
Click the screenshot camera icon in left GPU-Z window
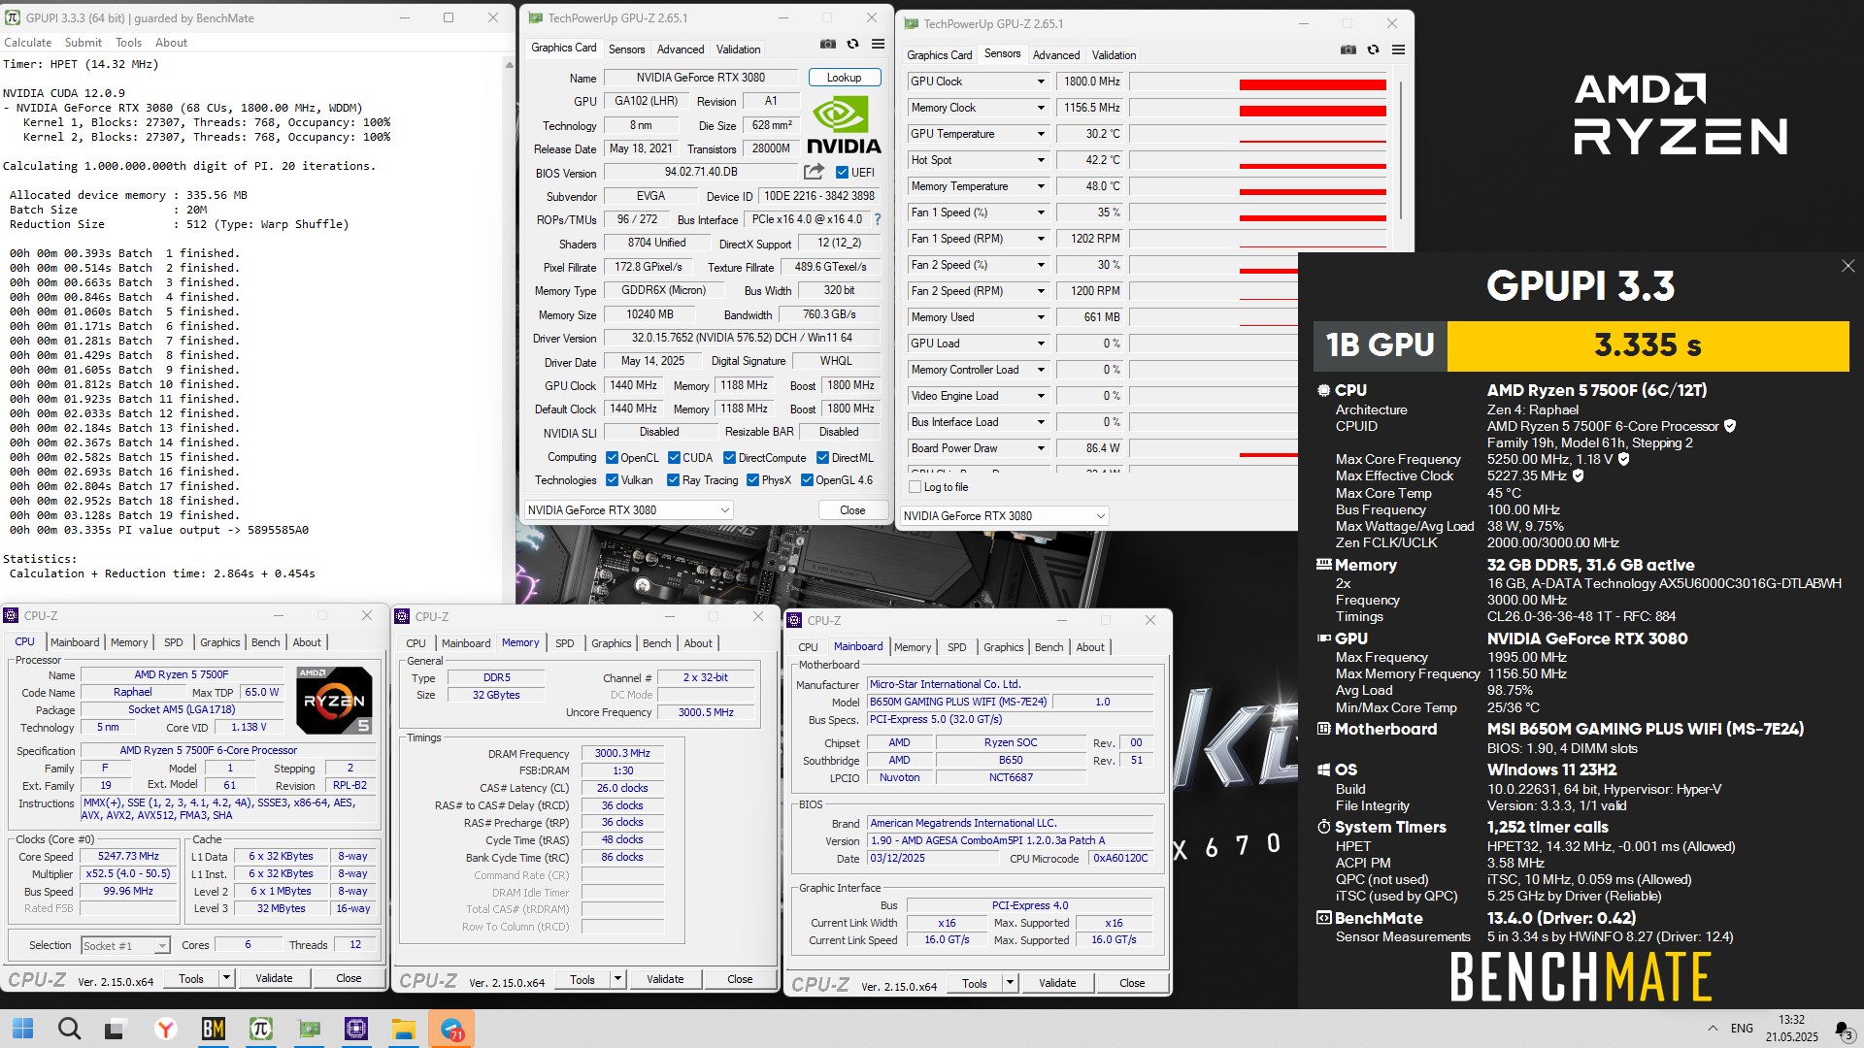[827, 44]
